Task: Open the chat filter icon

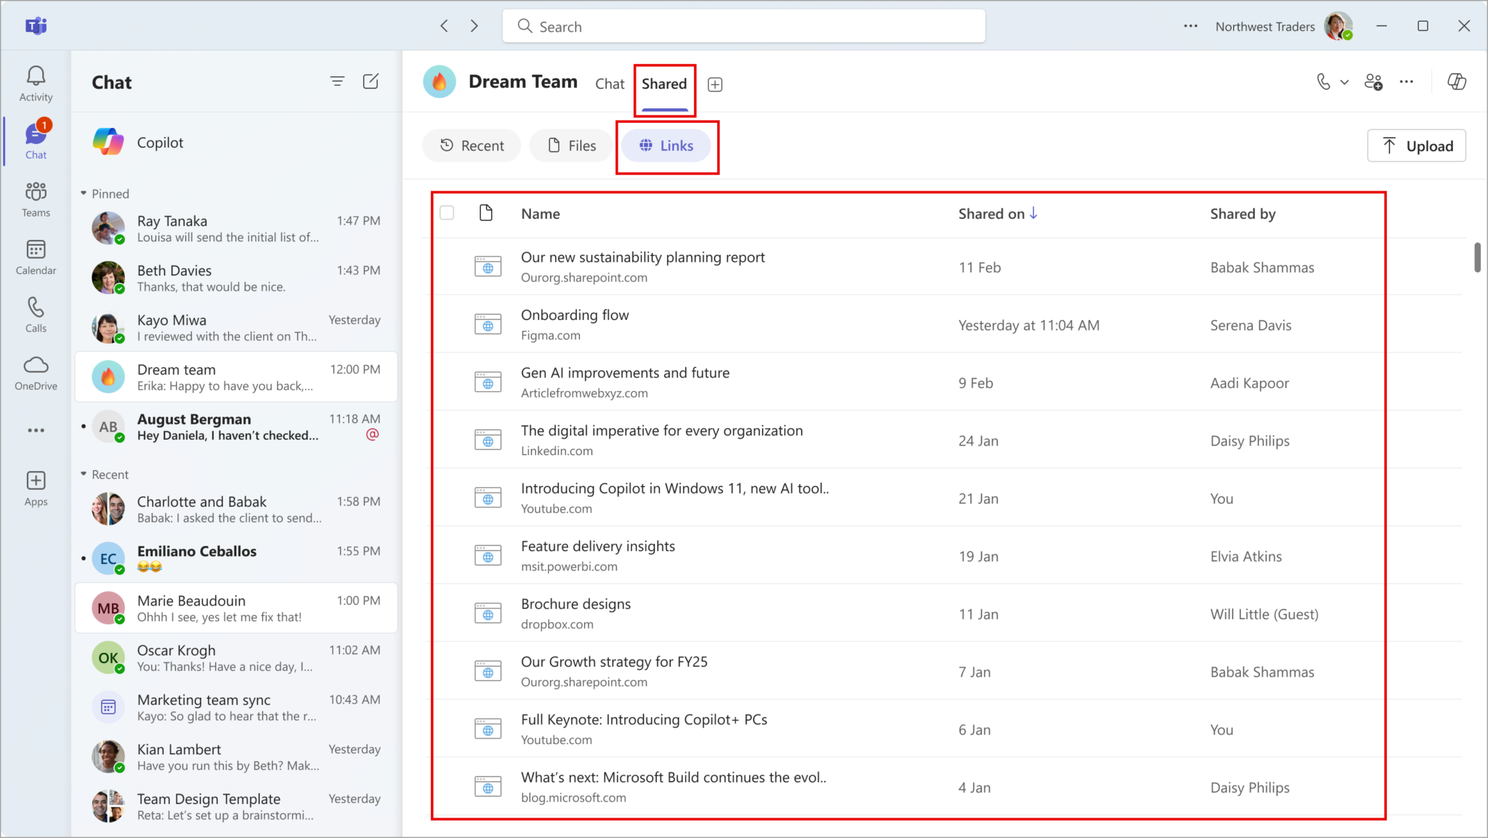Action: pos(337,81)
